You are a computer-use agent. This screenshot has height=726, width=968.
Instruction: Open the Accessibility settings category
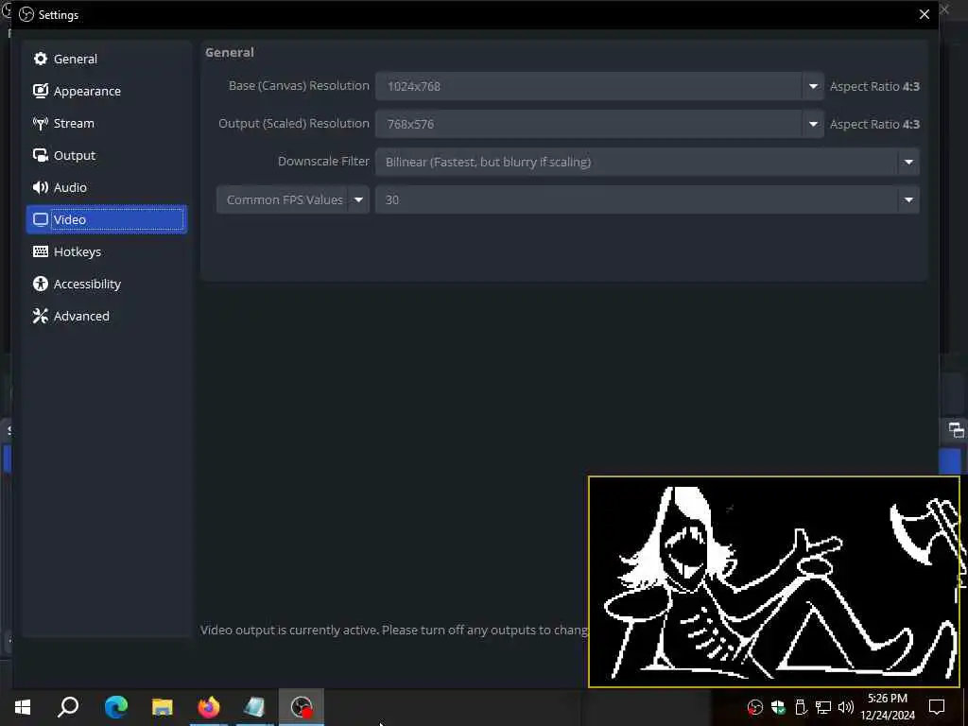point(106,284)
